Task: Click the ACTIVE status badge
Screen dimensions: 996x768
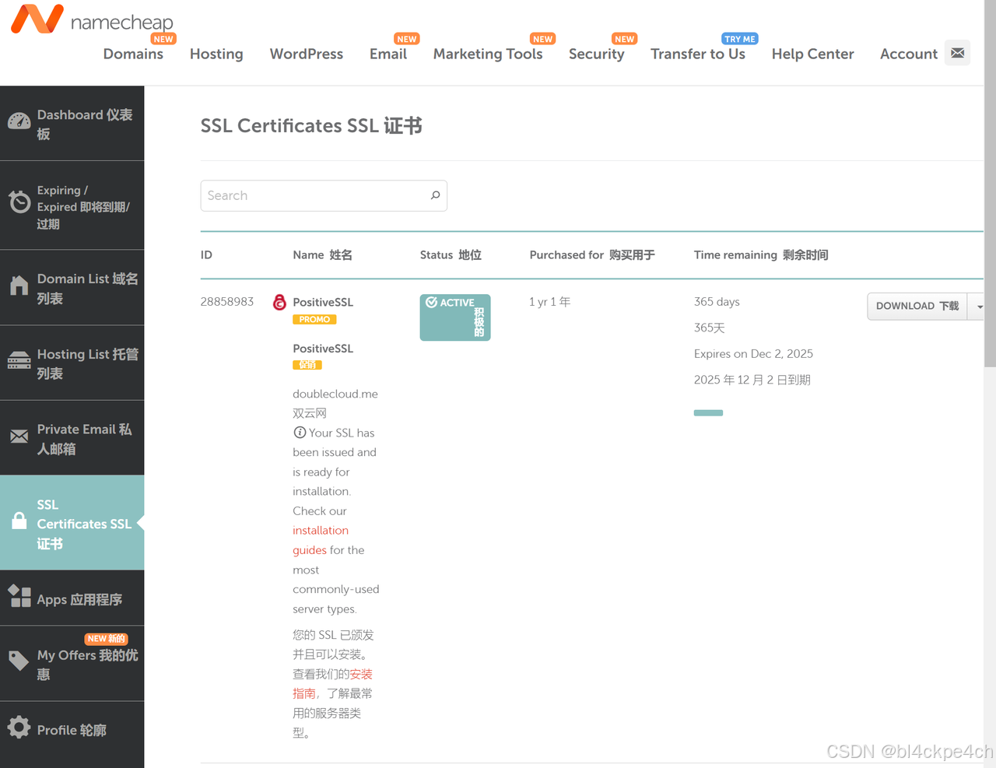Action: [455, 317]
